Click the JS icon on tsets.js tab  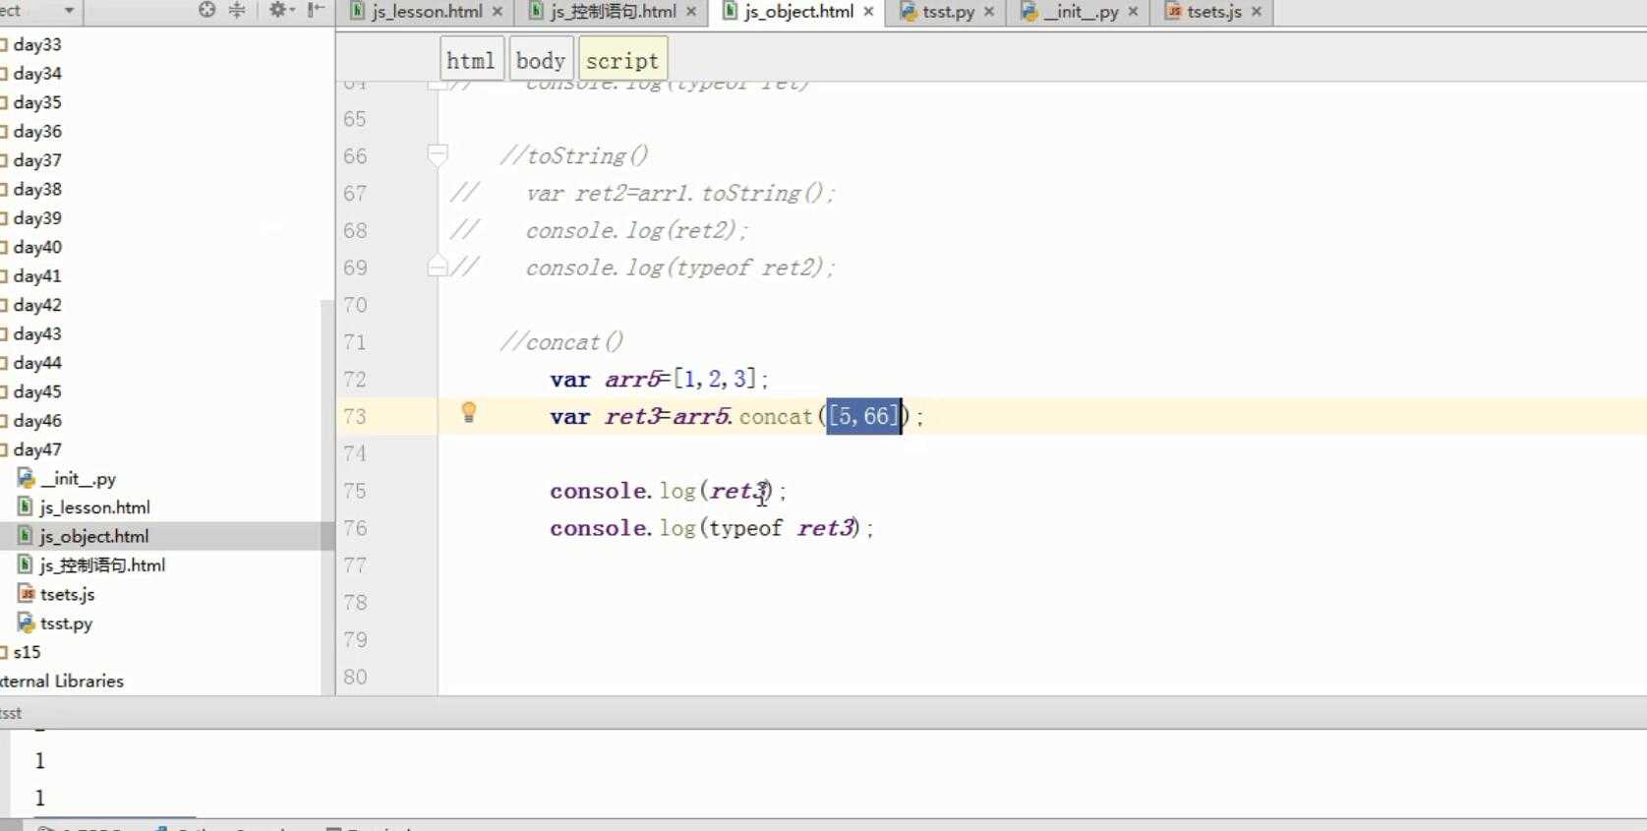click(x=1173, y=12)
